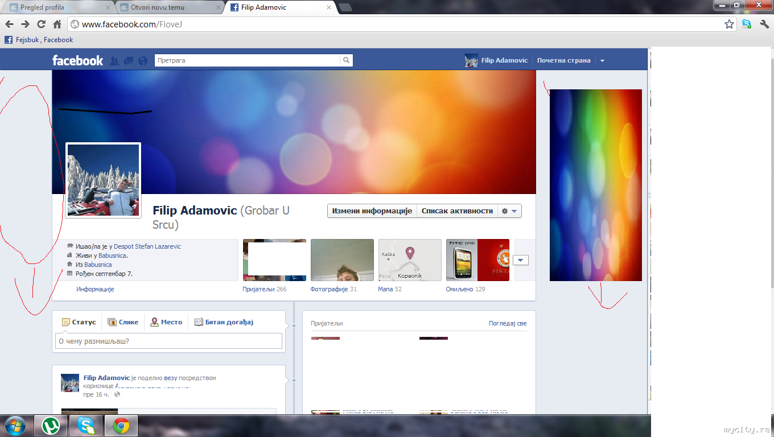
Task: Open a new browser tab
Action: [345, 7]
